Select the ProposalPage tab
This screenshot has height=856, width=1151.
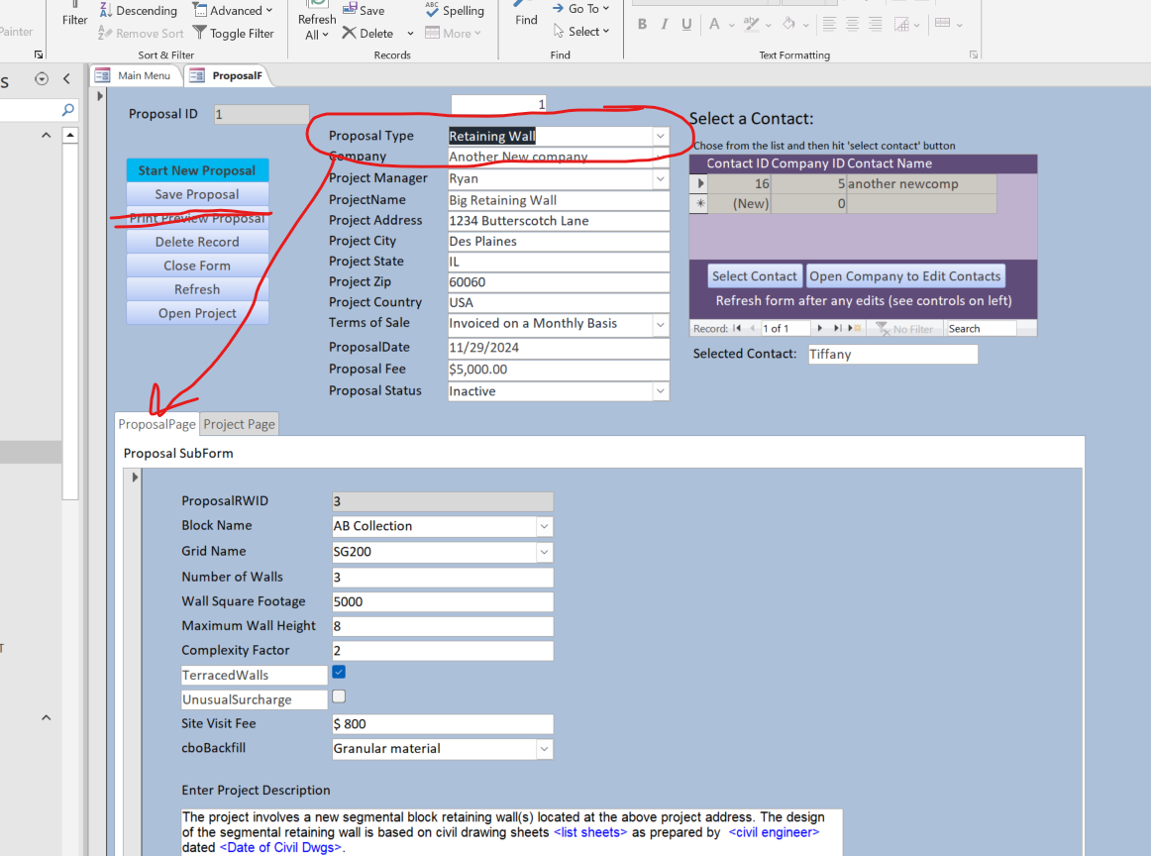point(157,424)
